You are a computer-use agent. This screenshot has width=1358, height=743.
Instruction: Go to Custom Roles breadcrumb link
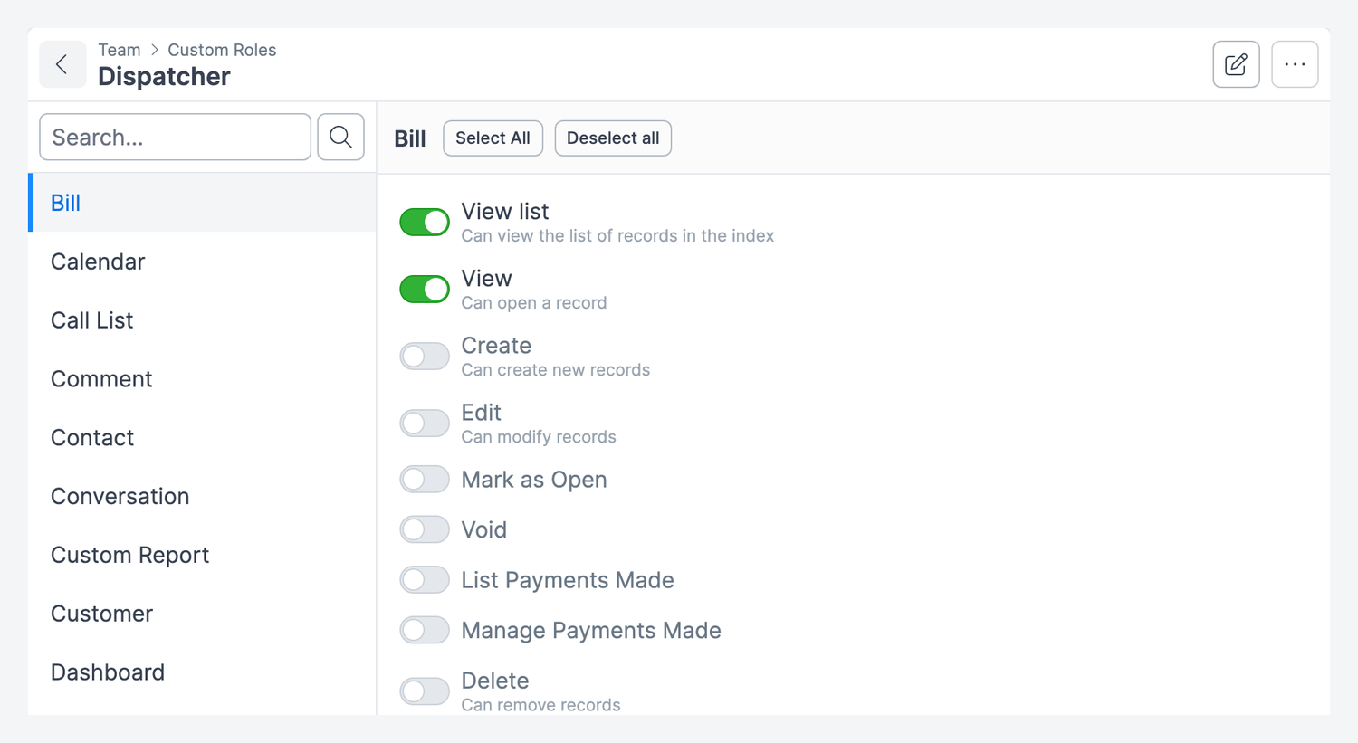coord(222,50)
